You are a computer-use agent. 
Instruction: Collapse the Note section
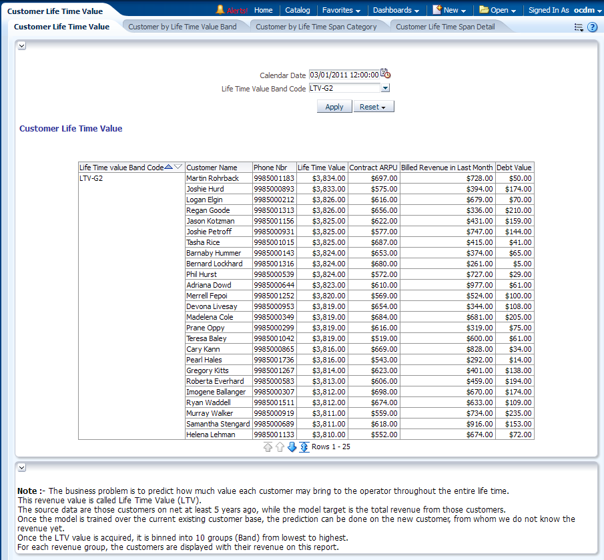point(21,468)
